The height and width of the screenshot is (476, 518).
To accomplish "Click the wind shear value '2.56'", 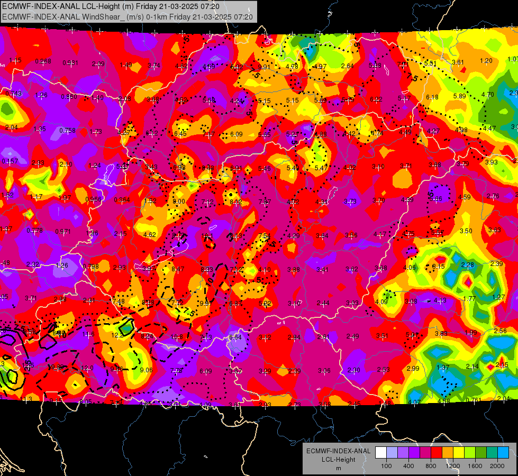I will pyautogui.click(x=500, y=331).
